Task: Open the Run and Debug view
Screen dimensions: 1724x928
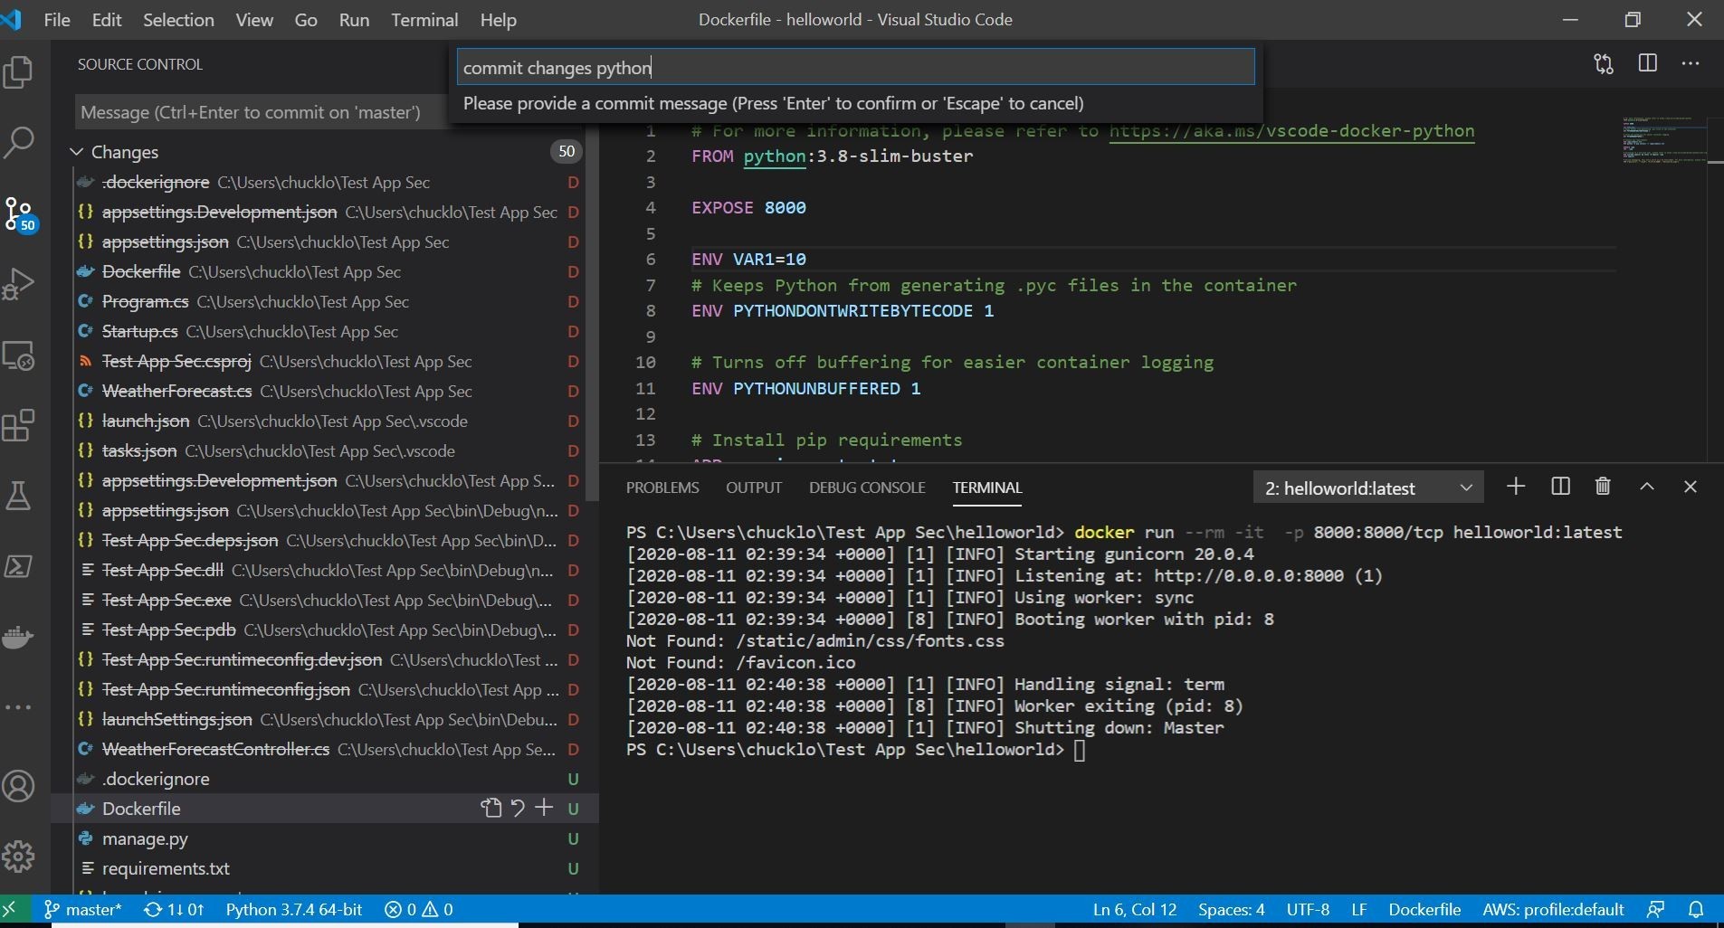Action: click(x=19, y=284)
